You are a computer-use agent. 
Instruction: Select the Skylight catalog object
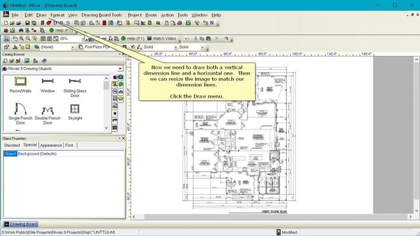[x=75, y=112]
